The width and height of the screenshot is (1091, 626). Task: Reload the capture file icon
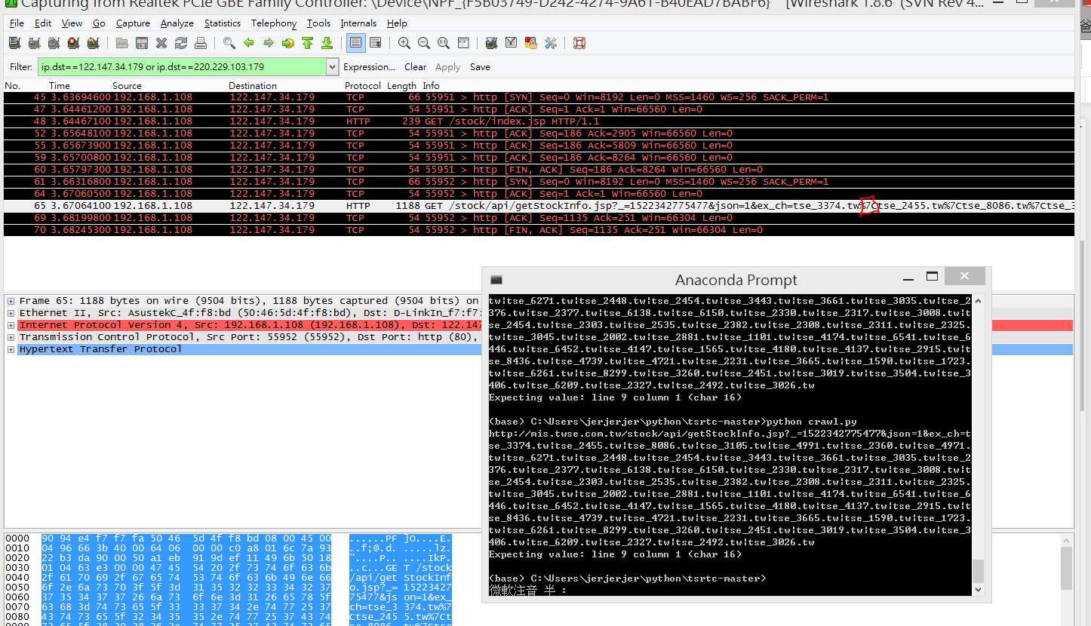[x=181, y=43]
